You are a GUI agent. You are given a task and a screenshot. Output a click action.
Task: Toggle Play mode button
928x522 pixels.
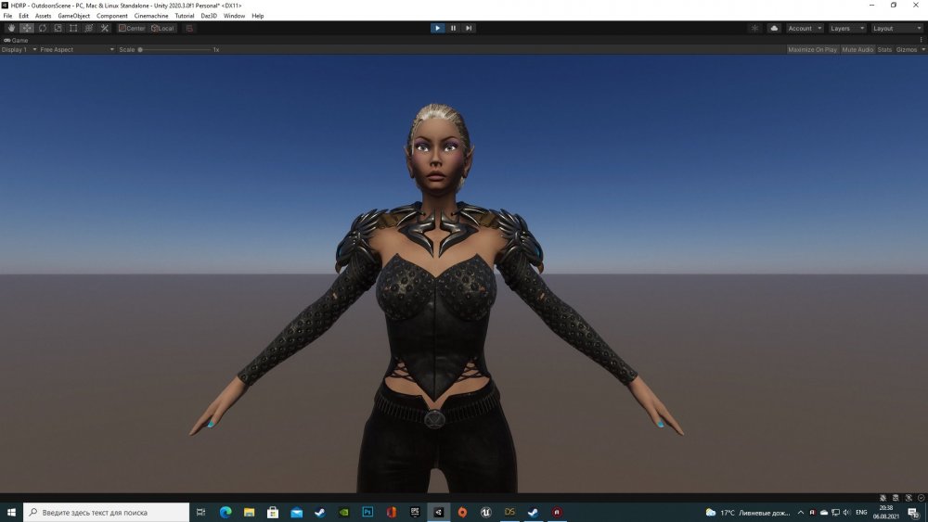point(437,28)
